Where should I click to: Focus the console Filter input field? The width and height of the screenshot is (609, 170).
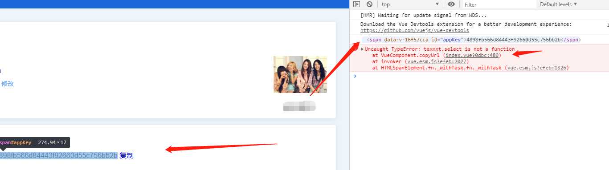(x=499, y=4)
